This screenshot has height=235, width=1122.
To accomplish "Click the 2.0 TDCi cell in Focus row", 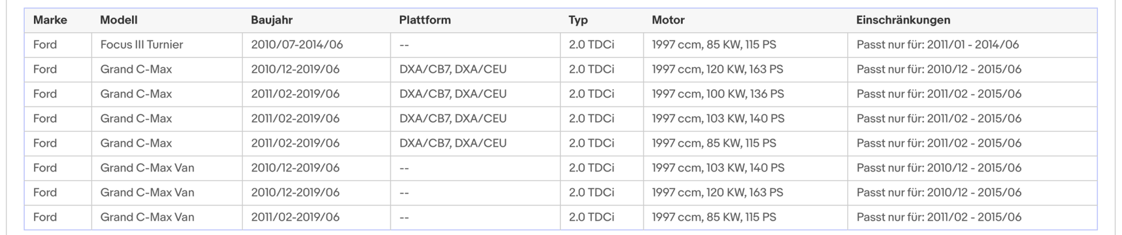I will pyautogui.click(x=601, y=45).
